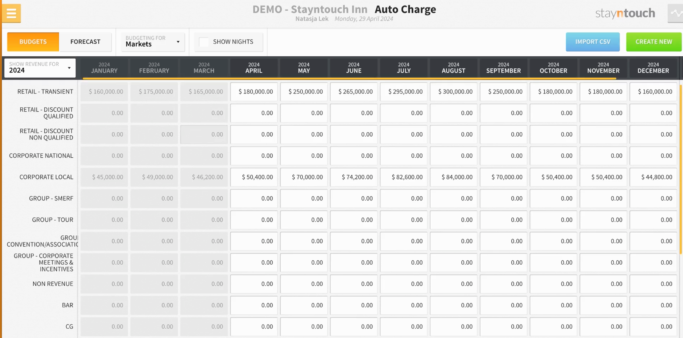The image size is (683, 338).
Task: Click Bar December budget field
Action: click(654, 306)
